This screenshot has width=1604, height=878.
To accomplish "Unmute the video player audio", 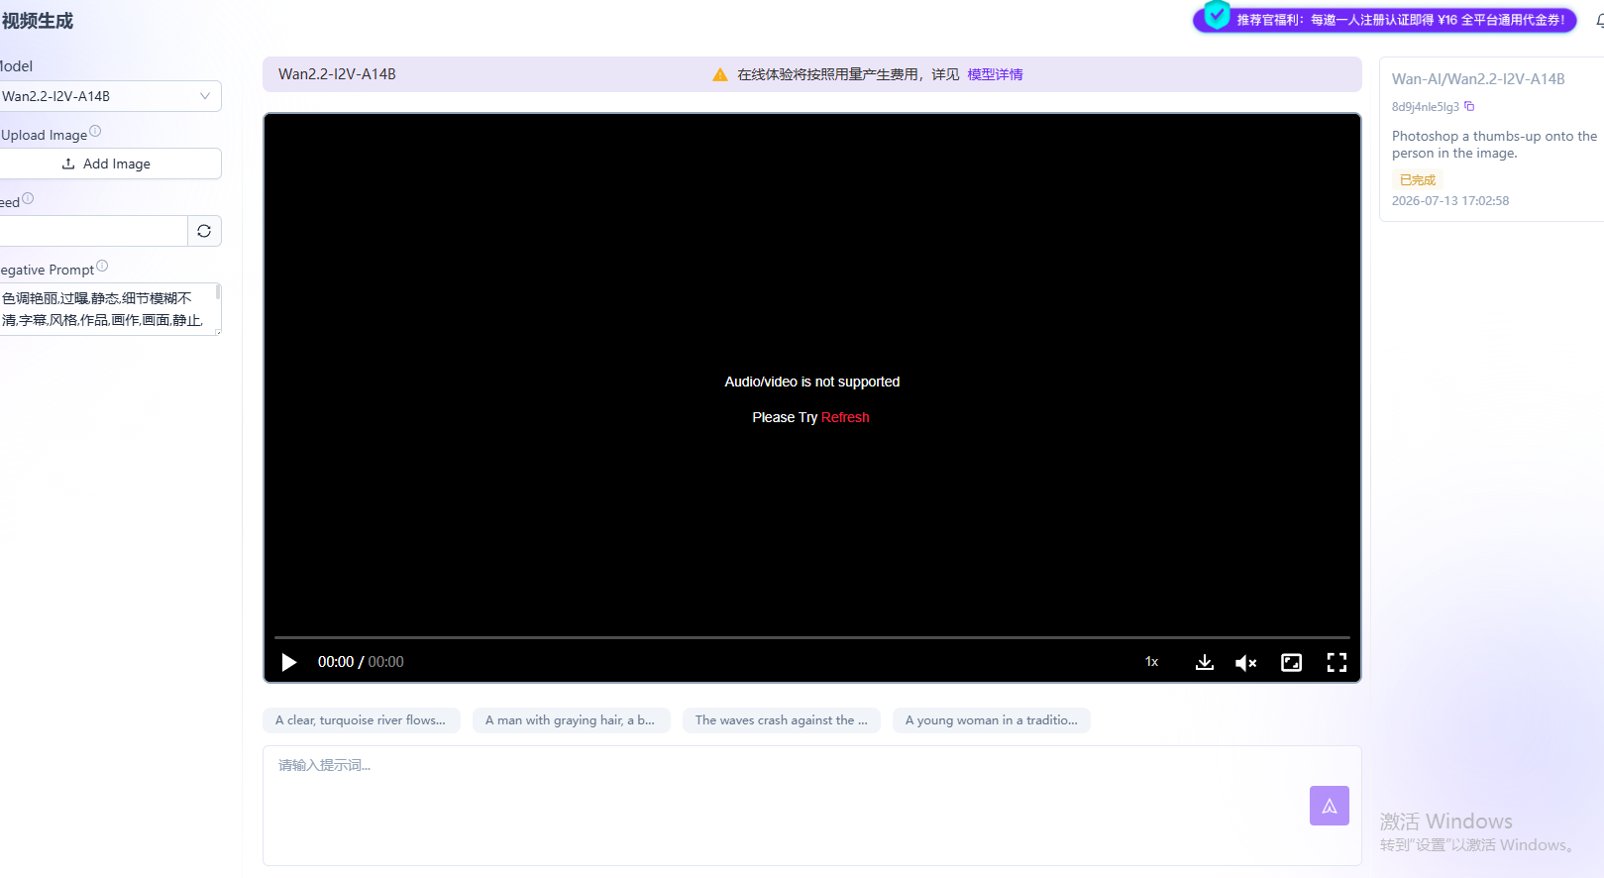I will (x=1246, y=662).
